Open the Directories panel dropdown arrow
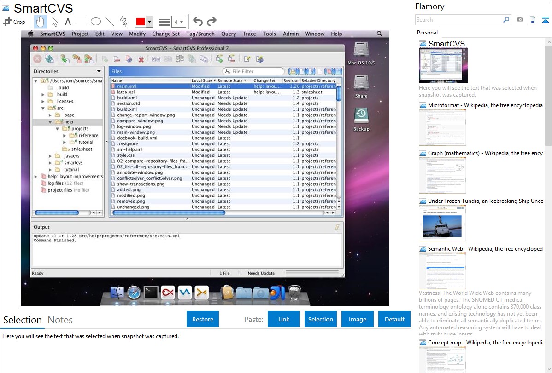 99,71
